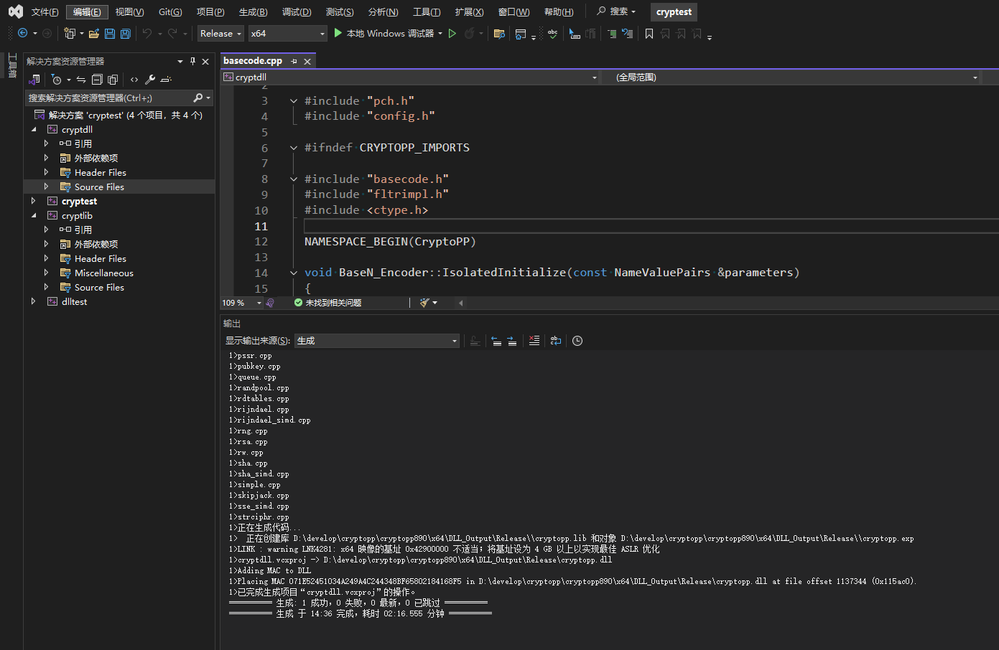
Task: Toggle word wrap in the output window
Action: (x=556, y=341)
